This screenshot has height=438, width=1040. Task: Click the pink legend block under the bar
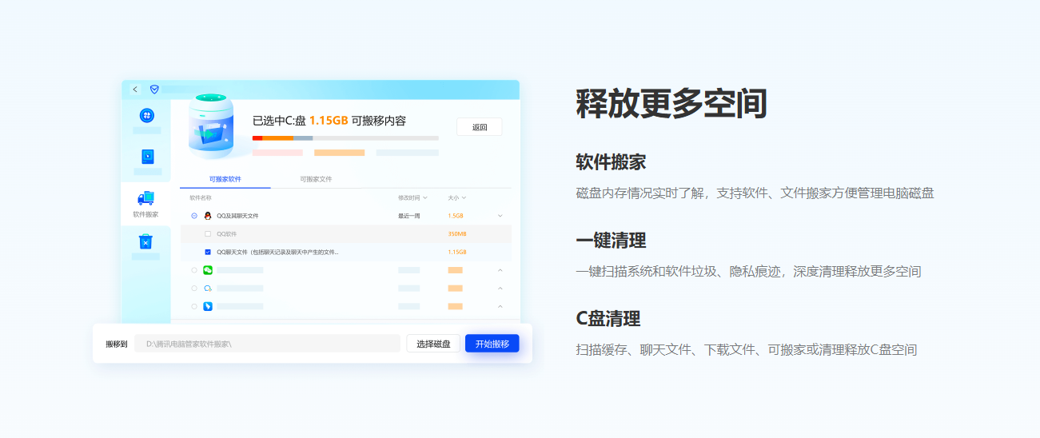click(x=277, y=153)
